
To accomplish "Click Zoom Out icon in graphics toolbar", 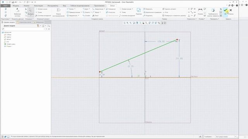I will click(131, 23).
